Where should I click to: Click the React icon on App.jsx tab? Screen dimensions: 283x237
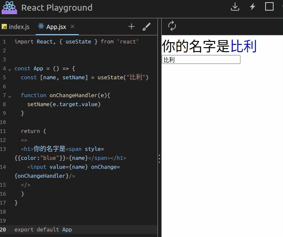41,26
